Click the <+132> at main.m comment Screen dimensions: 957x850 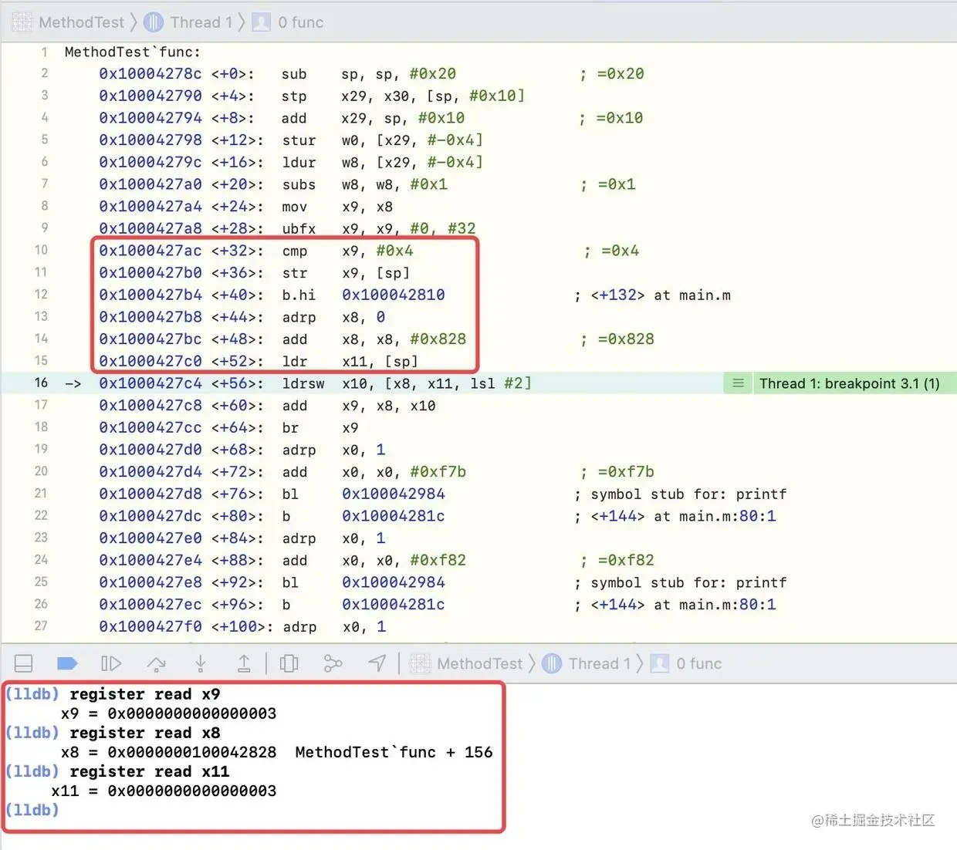(661, 295)
